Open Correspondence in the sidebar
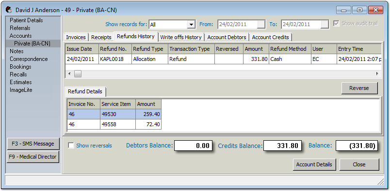 point(29,59)
